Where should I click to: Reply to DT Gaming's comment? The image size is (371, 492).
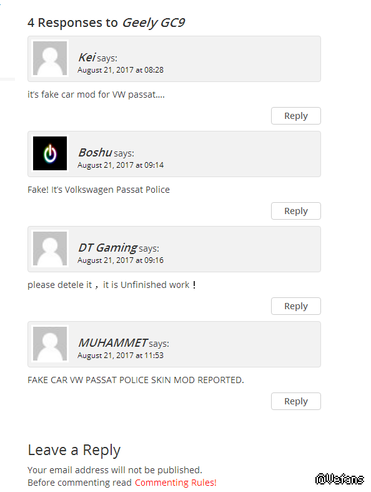tap(296, 306)
